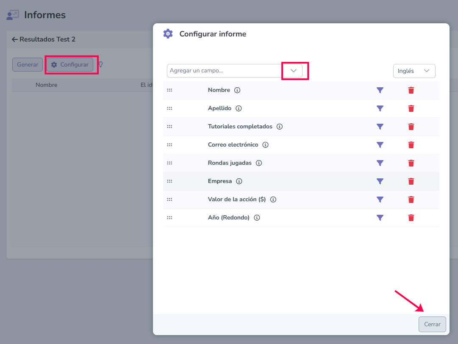Show info for Correo electrónico
The width and height of the screenshot is (458, 344).
pyautogui.click(x=265, y=145)
